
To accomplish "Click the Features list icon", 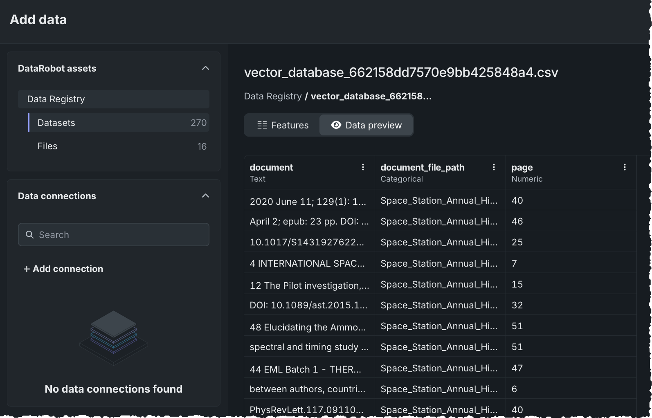I will (x=262, y=125).
